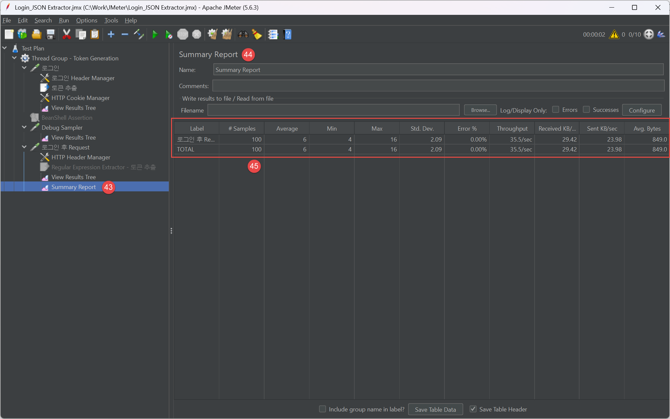
Task: Open the Function Helper list icon
Action: [273, 34]
